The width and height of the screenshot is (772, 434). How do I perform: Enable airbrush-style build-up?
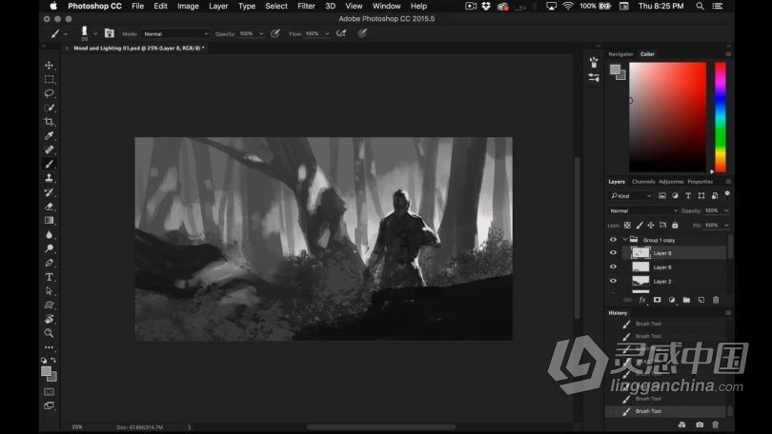[340, 33]
